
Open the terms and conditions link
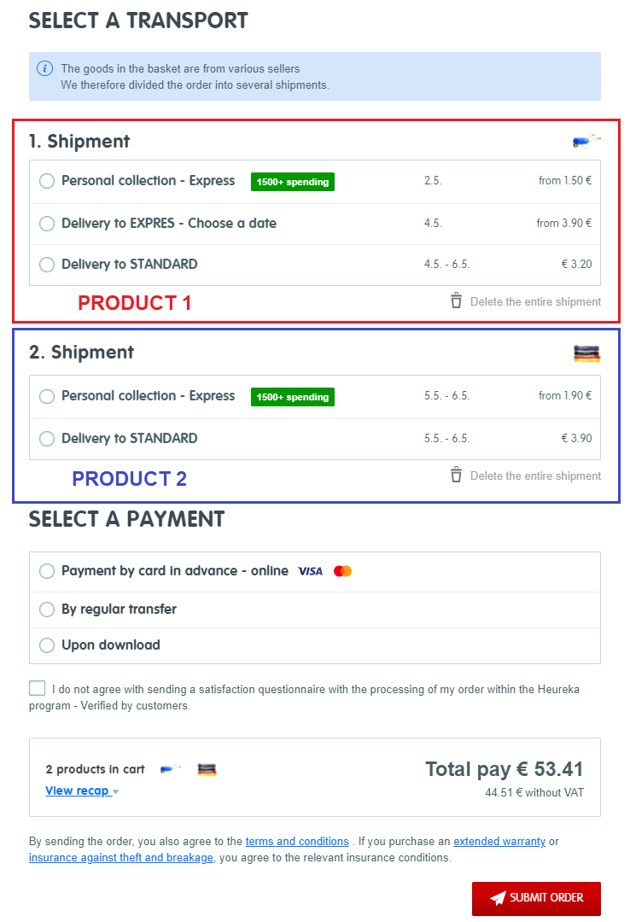[x=297, y=841]
